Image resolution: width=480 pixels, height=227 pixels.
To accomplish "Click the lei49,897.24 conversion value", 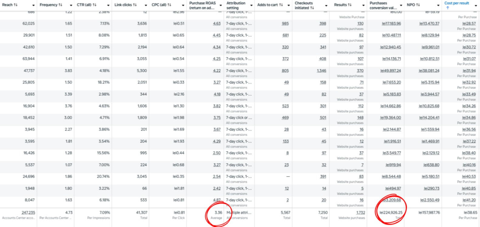I will coord(391,71).
